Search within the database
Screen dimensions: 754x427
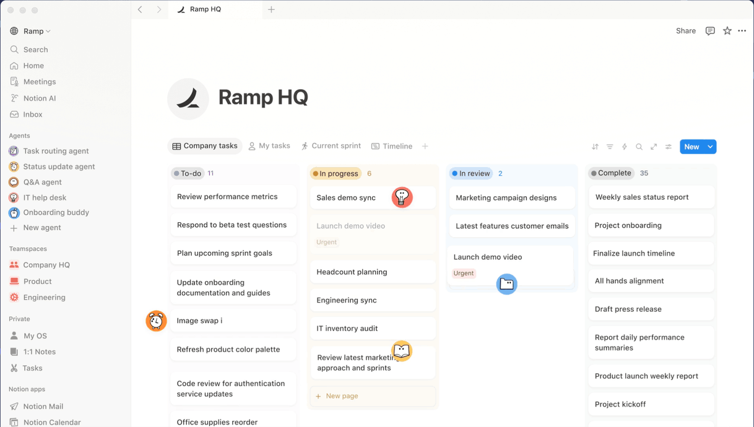click(x=639, y=147)
